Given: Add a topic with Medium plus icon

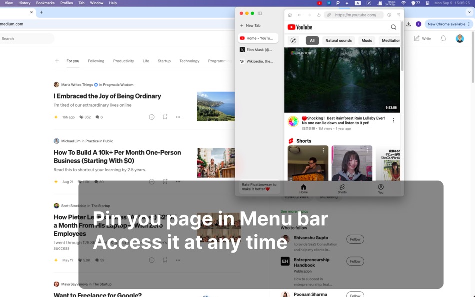Looking at the screenshot, I should [x=57, y=61].
